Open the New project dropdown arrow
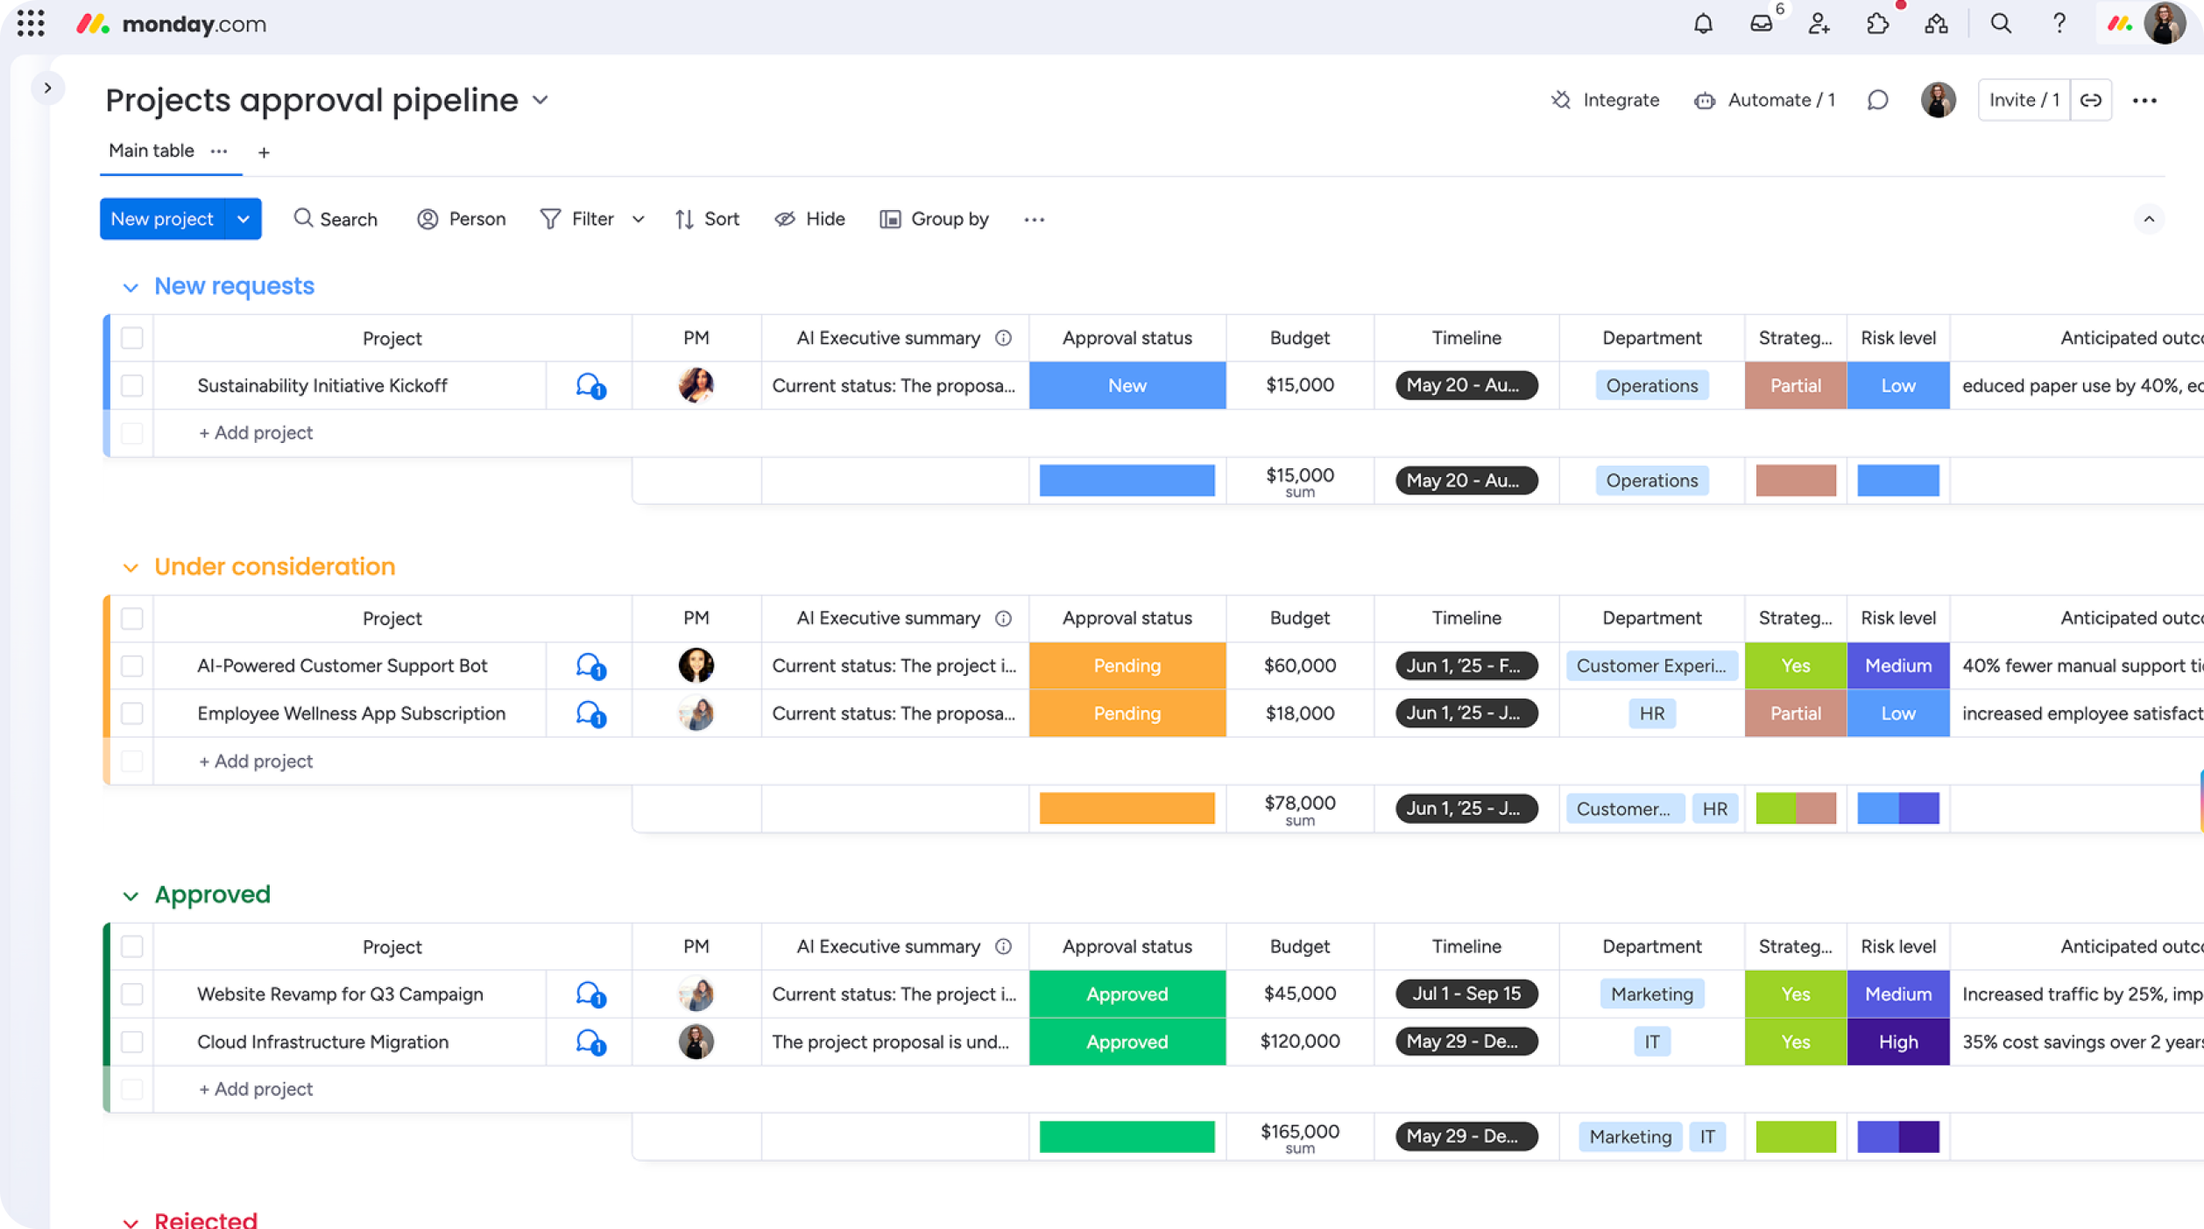 [x=244, y=220]
